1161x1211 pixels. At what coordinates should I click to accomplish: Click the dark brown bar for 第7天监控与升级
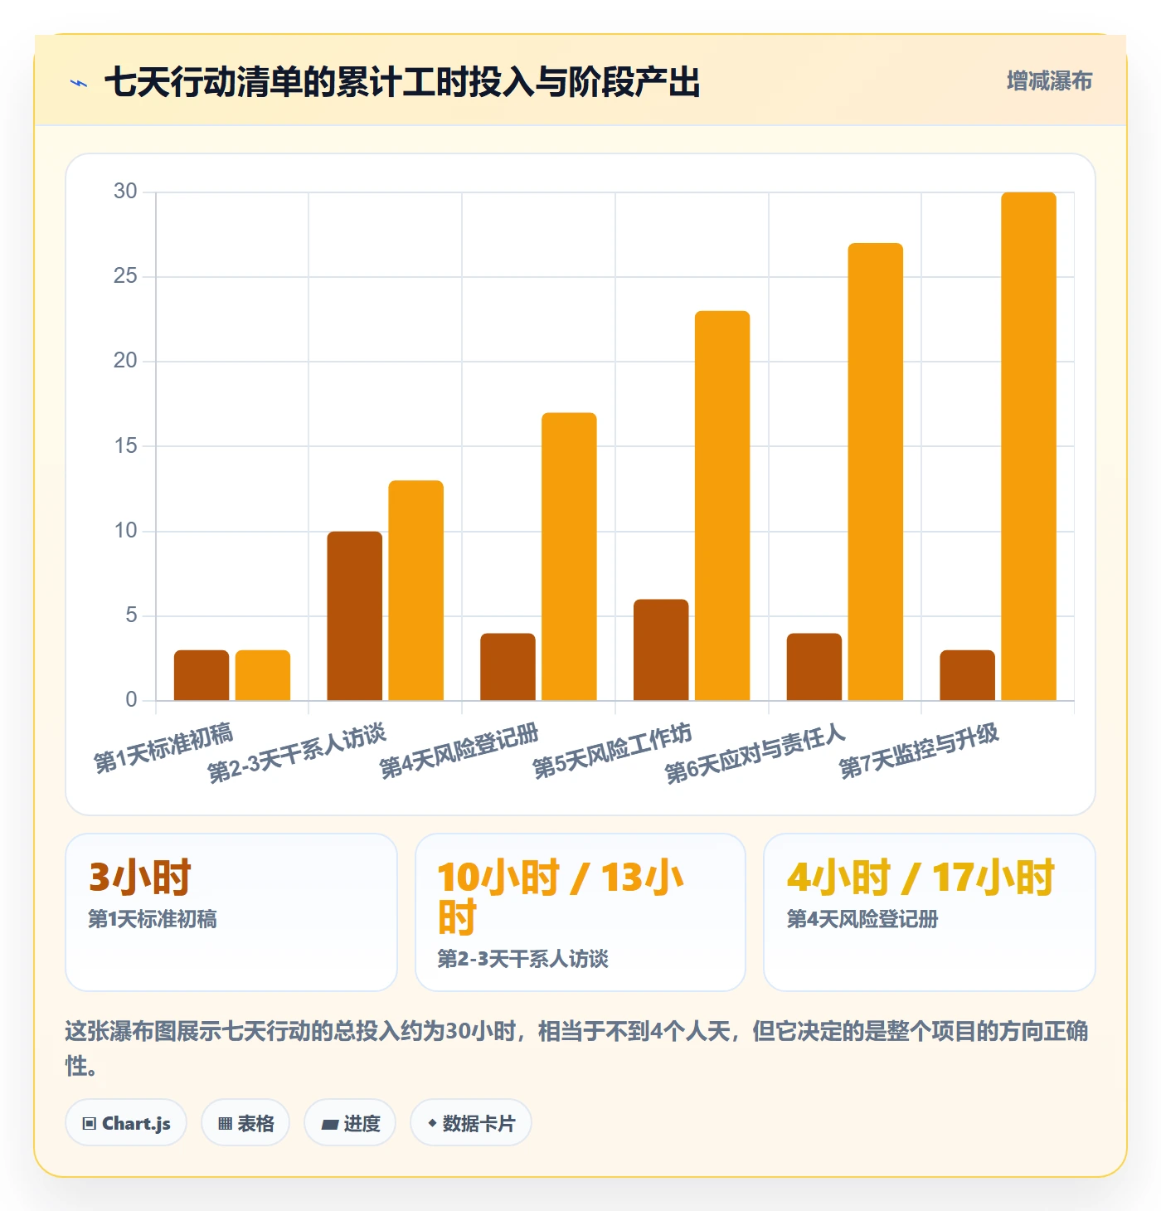pyautogui.click(x=967, y=675)
